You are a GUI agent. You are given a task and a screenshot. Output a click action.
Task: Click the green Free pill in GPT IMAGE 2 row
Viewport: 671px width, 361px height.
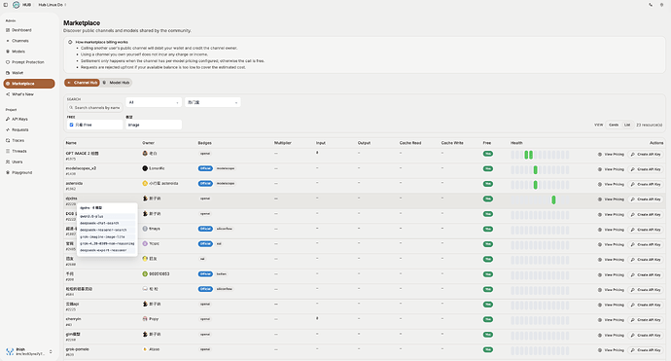(488, 154)
